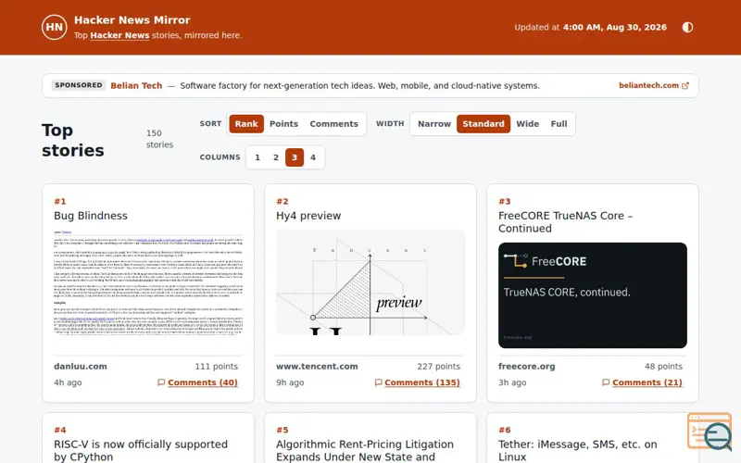Click the #1 rank label

[x=60, y=201]
